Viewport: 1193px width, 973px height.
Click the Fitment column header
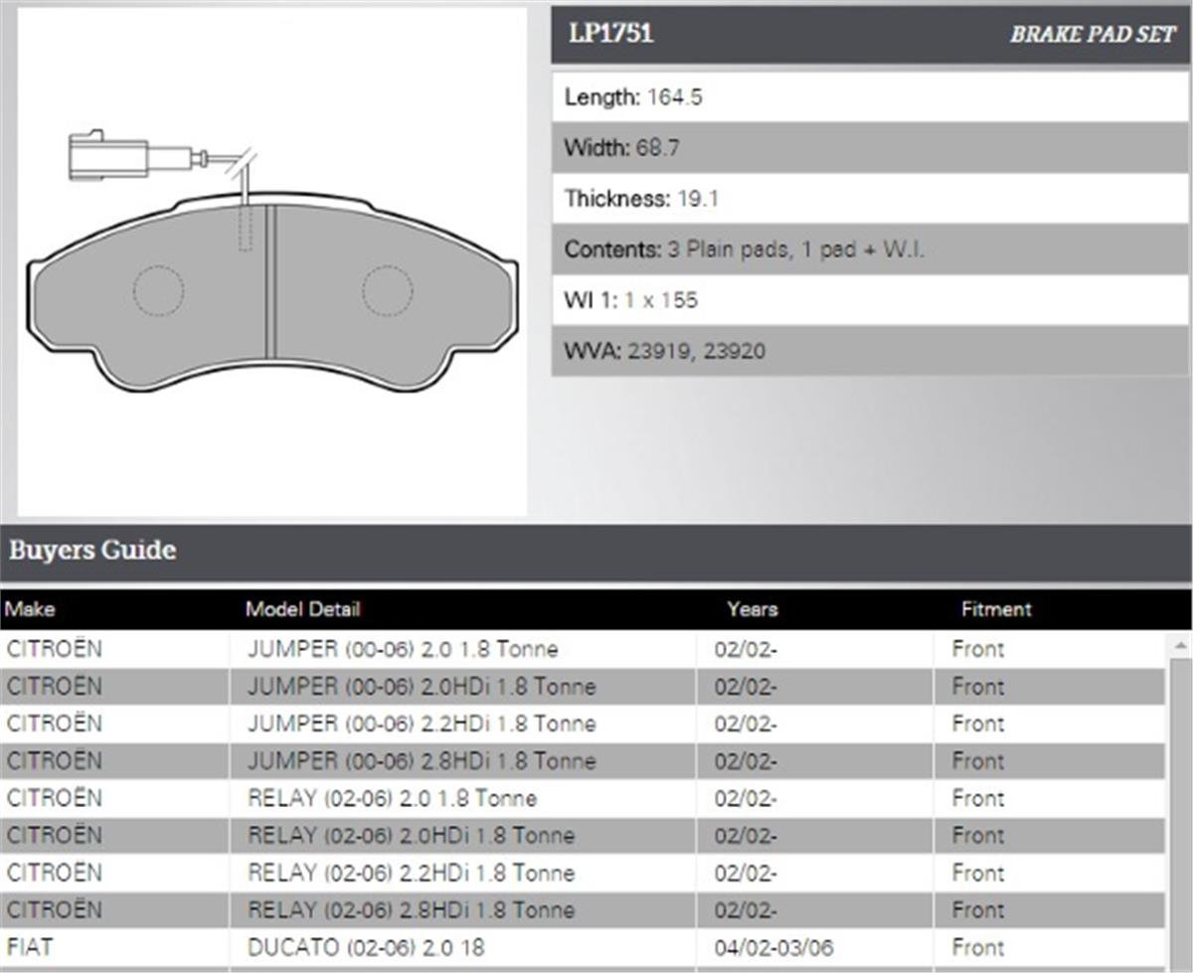pos(996,609)
